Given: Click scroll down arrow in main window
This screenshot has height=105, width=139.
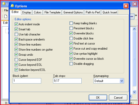Looking at the screenshot, I should tap(134, 92).
